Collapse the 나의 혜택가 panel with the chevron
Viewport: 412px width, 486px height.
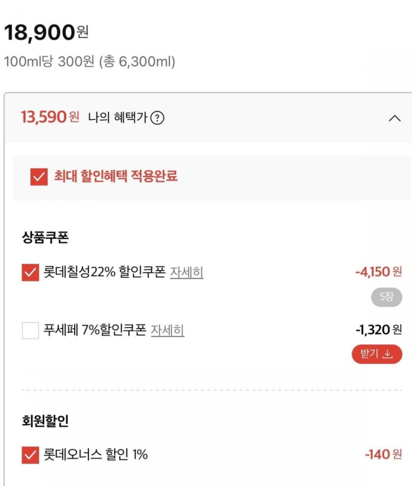[x=395, y=118]
